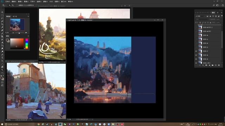Click the zoom out button in options bar
The width and height of the screenshot is (225, 126).
click(x=13, y=5)
